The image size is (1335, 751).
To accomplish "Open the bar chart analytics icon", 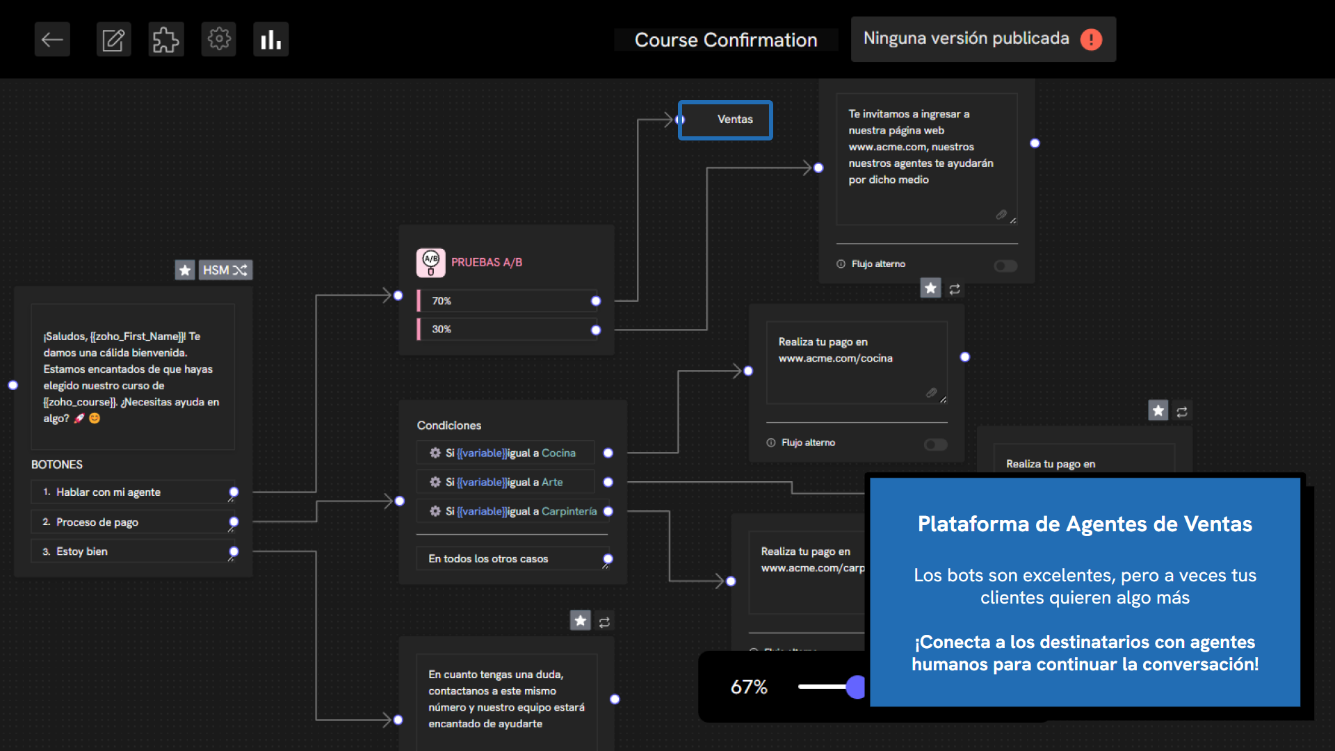I will click(x=270, y=40).
